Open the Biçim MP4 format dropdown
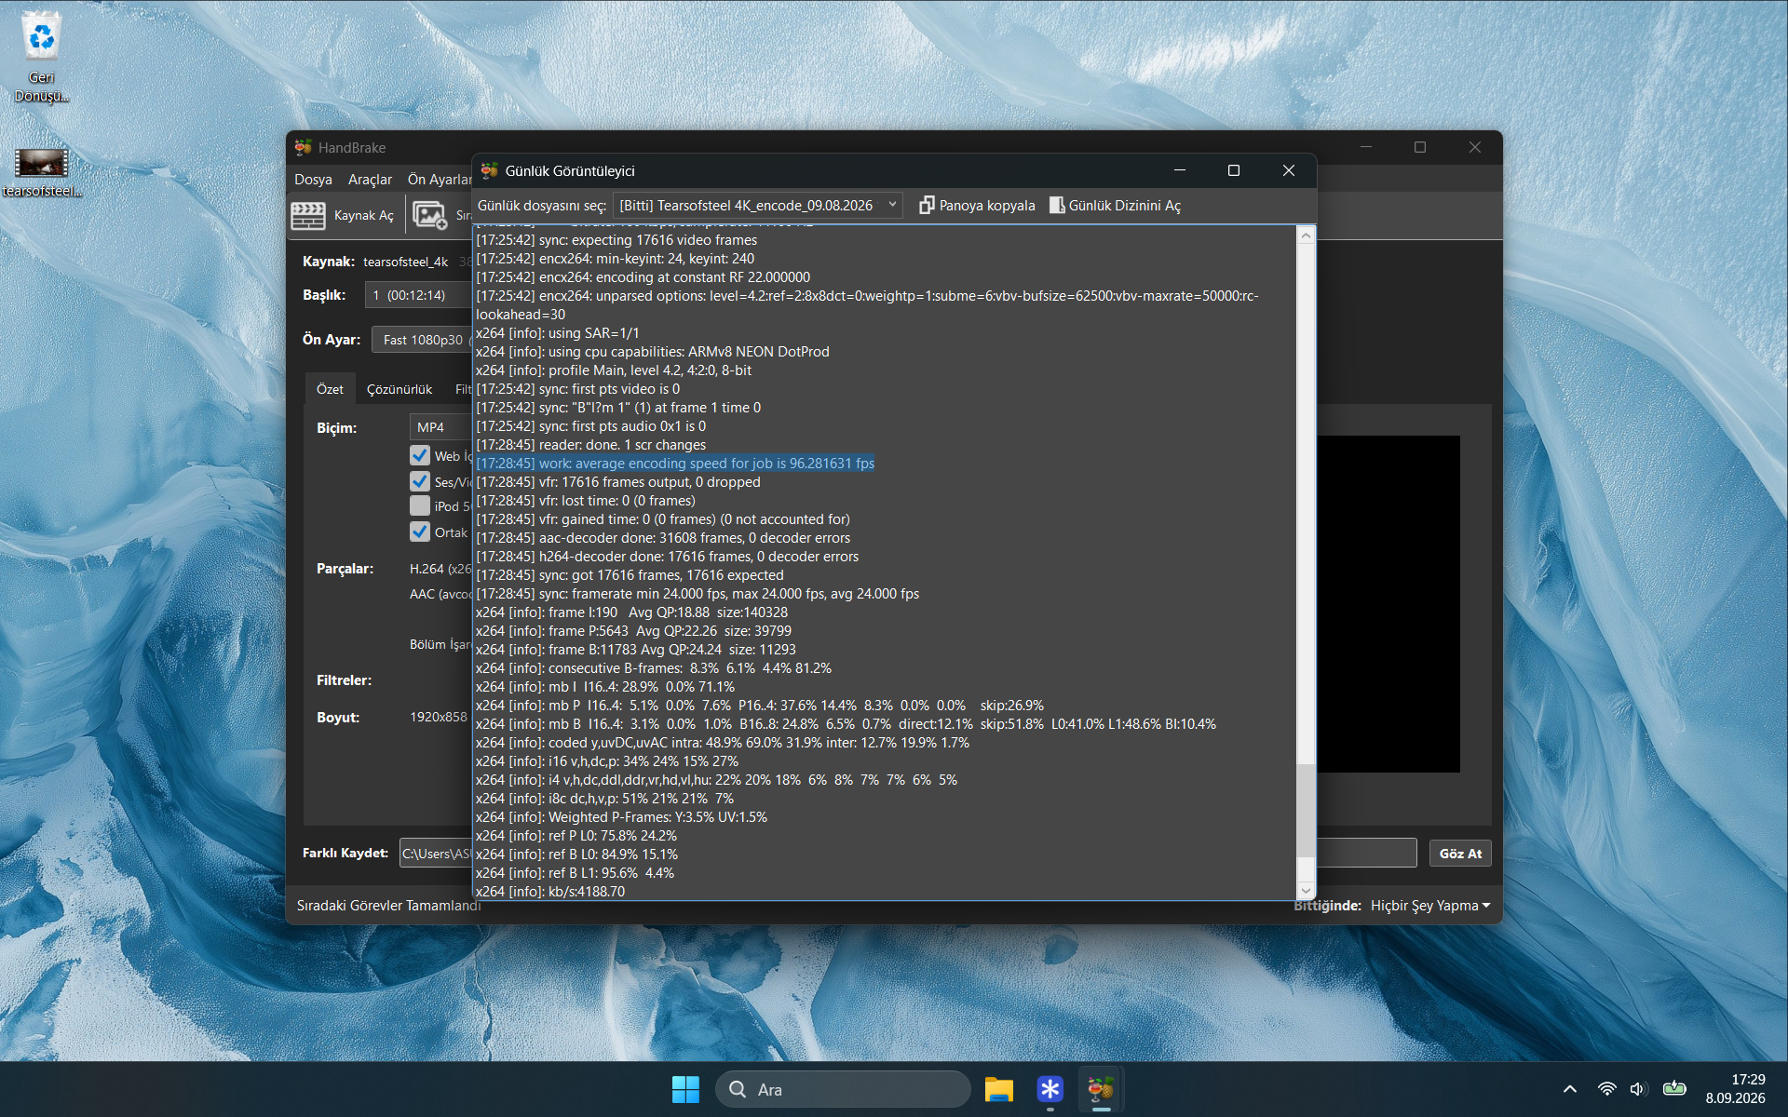Screen dimensions: 1788x1117 (x=440, y=427)
